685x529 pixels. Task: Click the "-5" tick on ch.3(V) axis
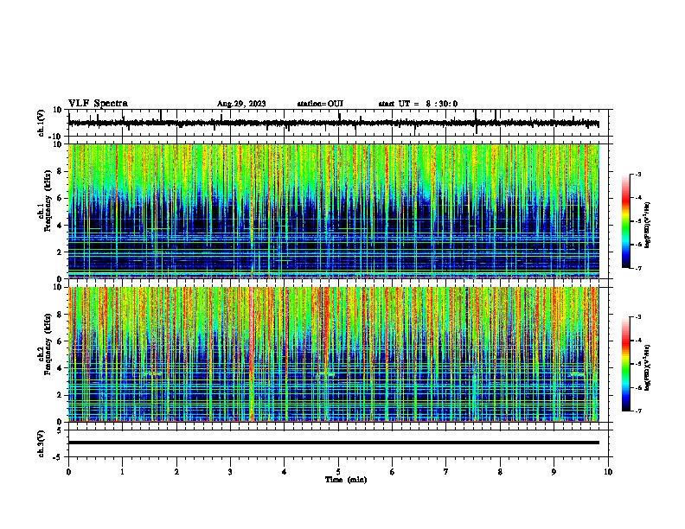(59, 457)
